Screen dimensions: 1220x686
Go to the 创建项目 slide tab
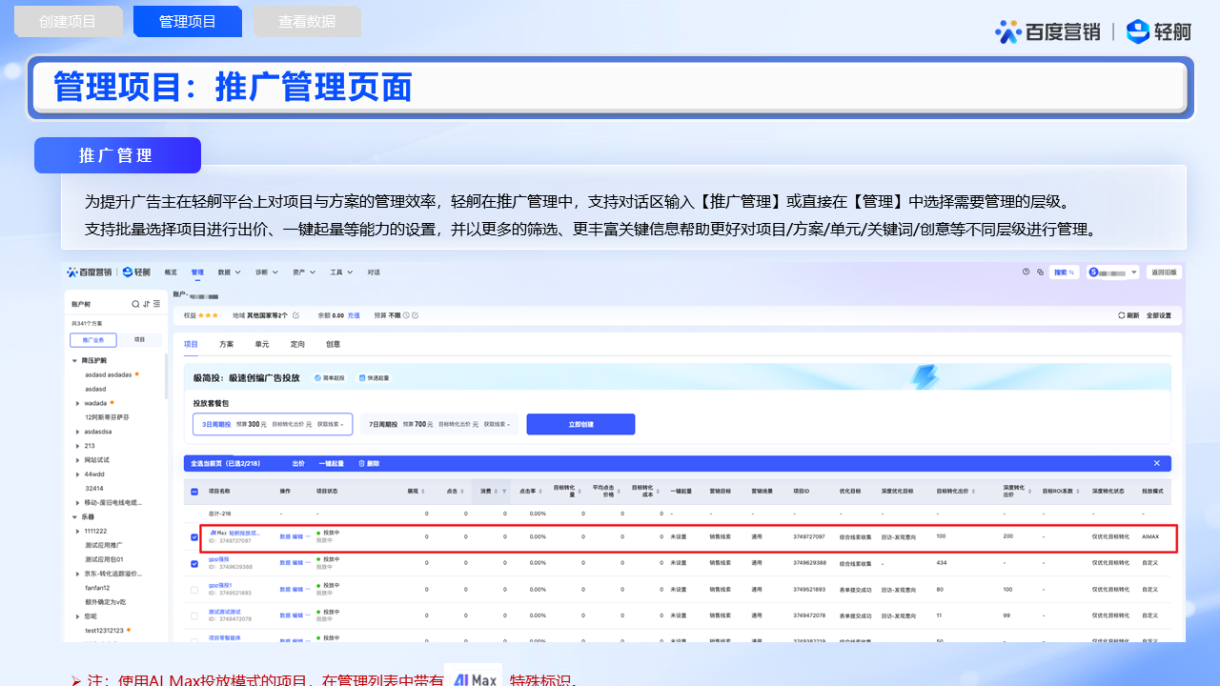69,21
